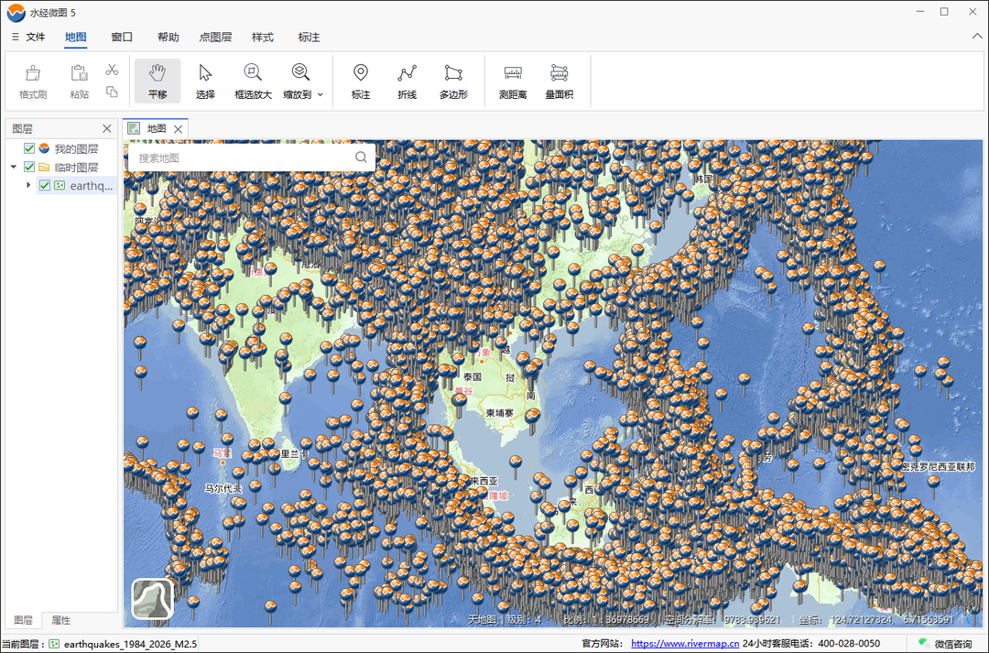This screenshot has width=989, height=653.
Task: Click the 微信咨询 text button
Action: 953,644
